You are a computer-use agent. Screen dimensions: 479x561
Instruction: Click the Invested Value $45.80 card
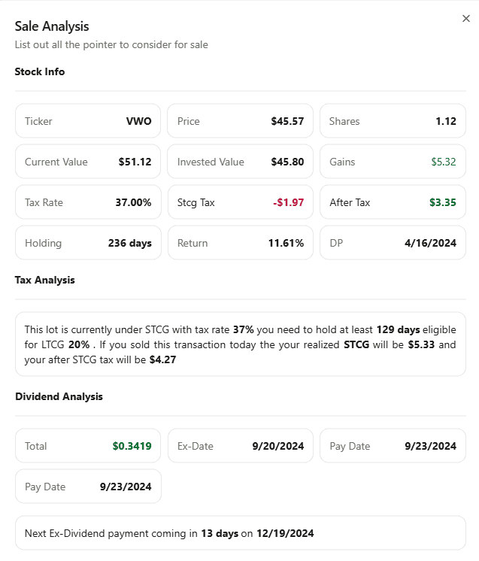241,162
